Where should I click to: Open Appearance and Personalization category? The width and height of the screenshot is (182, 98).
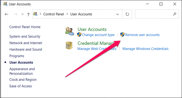(x=22, y=71)
